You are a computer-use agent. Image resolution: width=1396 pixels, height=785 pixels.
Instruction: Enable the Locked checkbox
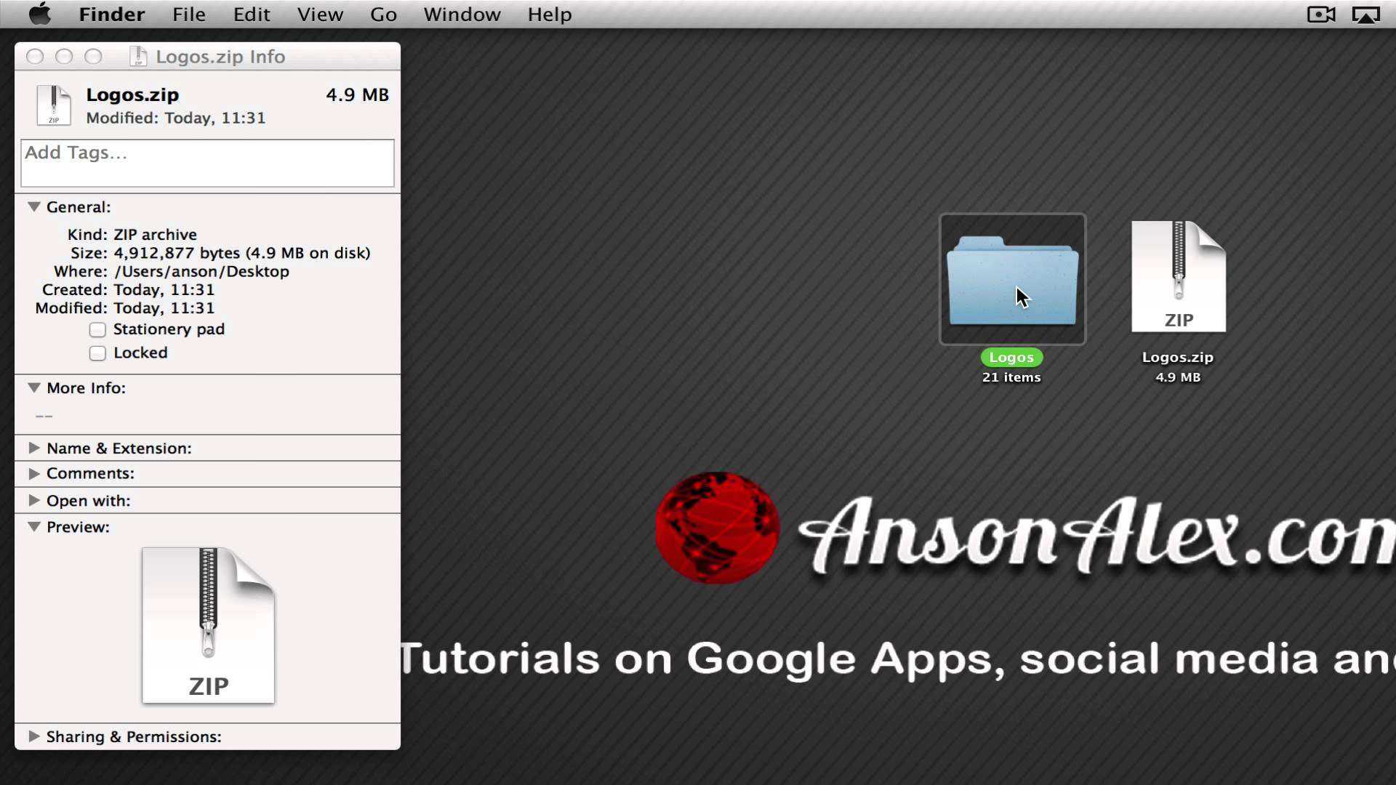point(97,353)
